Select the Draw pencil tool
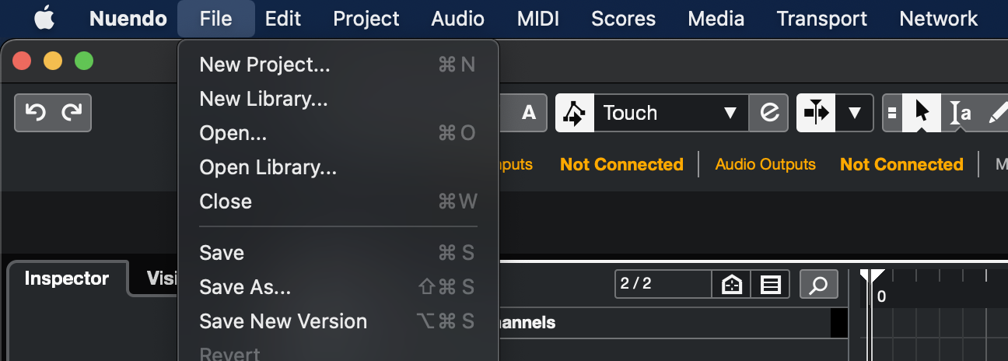 coord(997,113)
